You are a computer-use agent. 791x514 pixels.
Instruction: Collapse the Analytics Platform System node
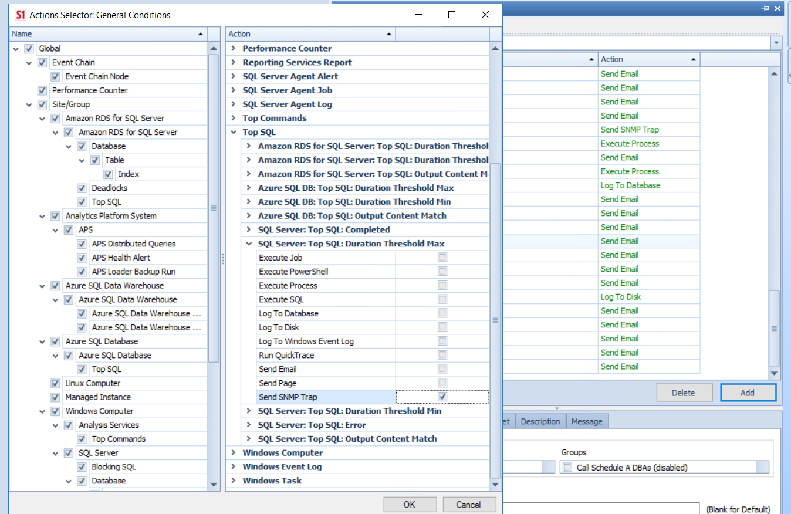pos(42,216)
